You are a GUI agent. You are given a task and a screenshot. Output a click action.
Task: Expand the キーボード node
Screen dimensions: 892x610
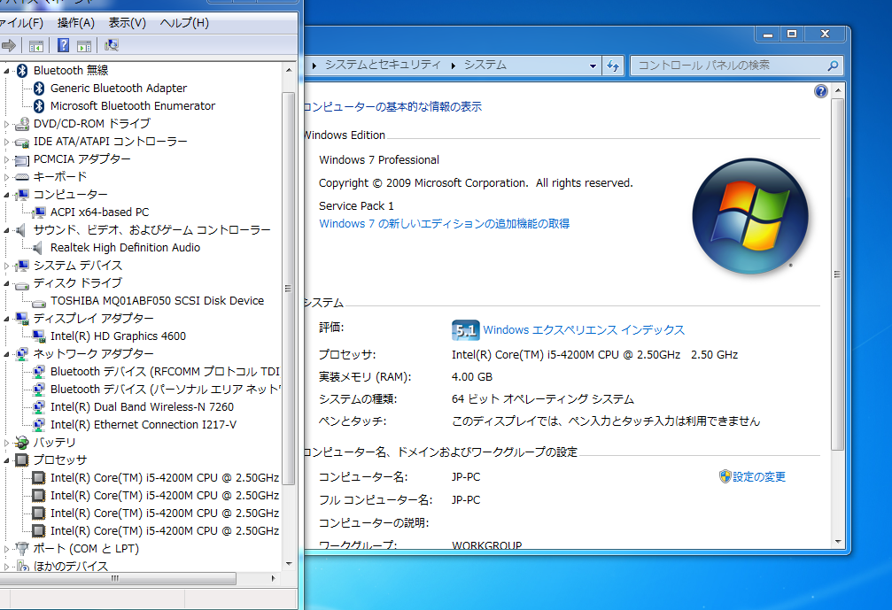pyautogui.click(x=7, y=177)
